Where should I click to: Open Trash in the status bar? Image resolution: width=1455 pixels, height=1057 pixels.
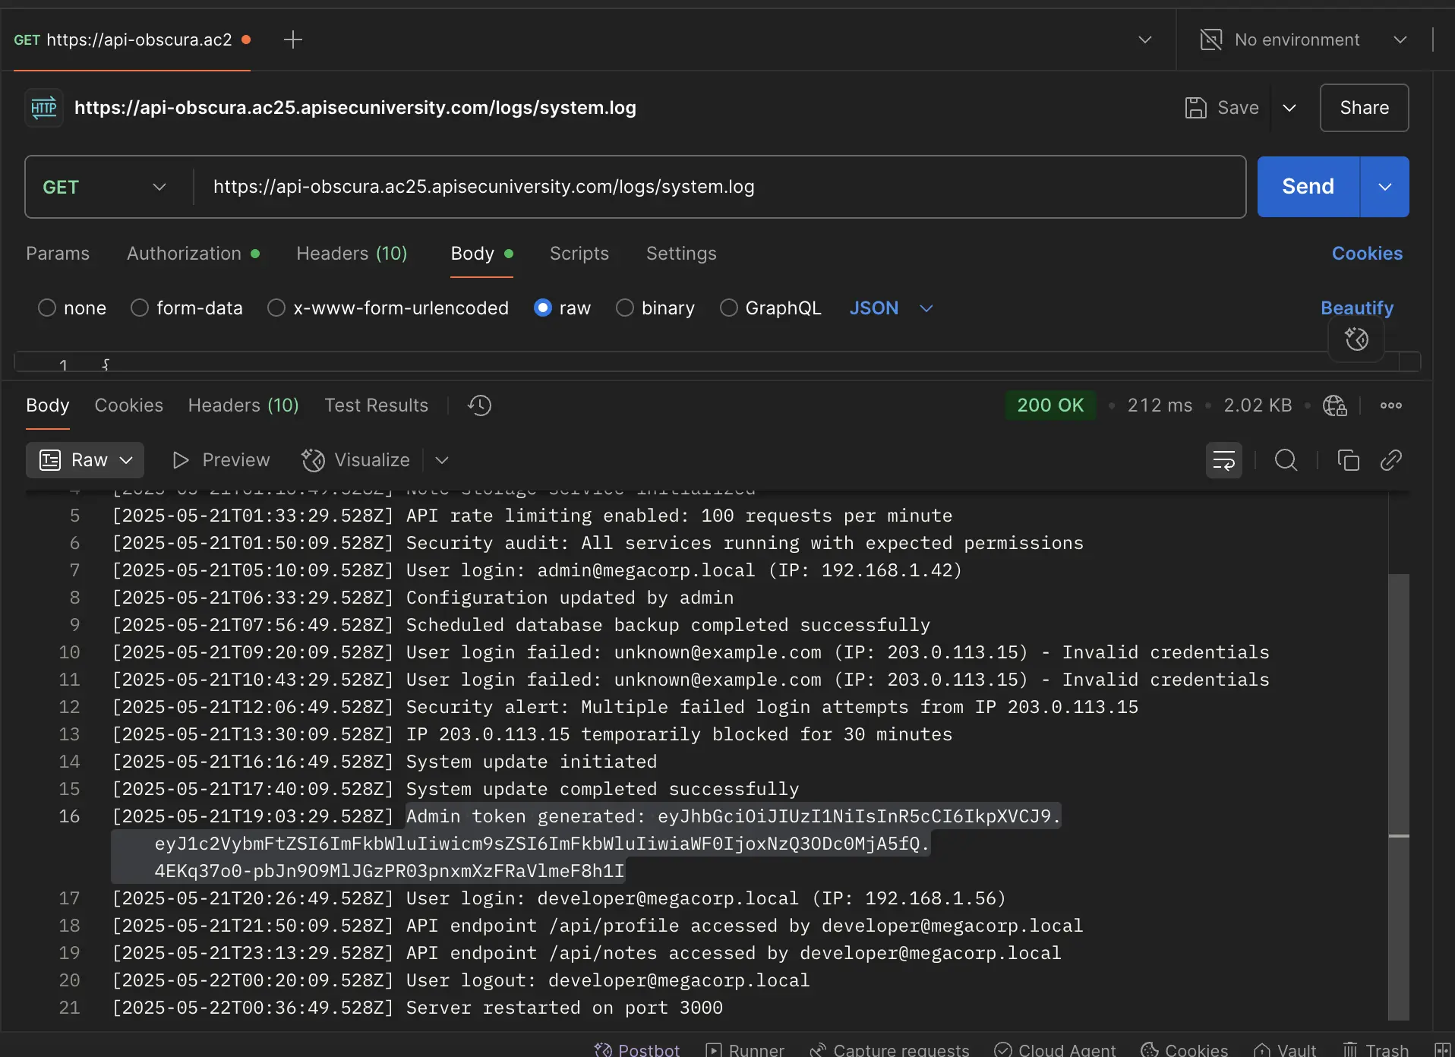(1375, 1049)
